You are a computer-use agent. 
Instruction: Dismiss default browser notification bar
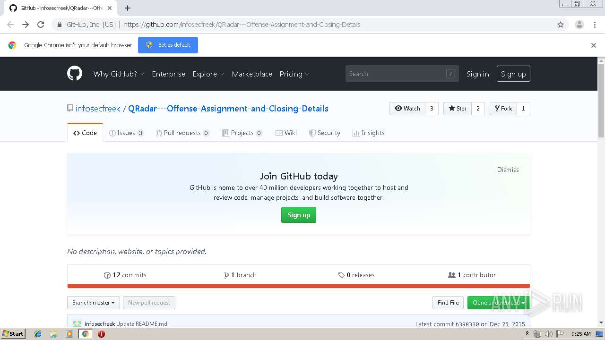pyautogui.click(x=594, y=45)
